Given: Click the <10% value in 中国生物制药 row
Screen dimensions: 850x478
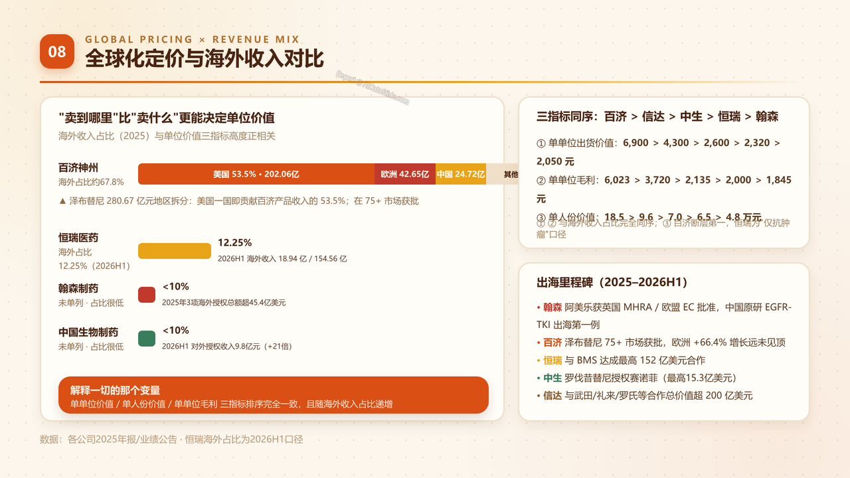Looking at the screenshot, I should click(x=175, y=331).
